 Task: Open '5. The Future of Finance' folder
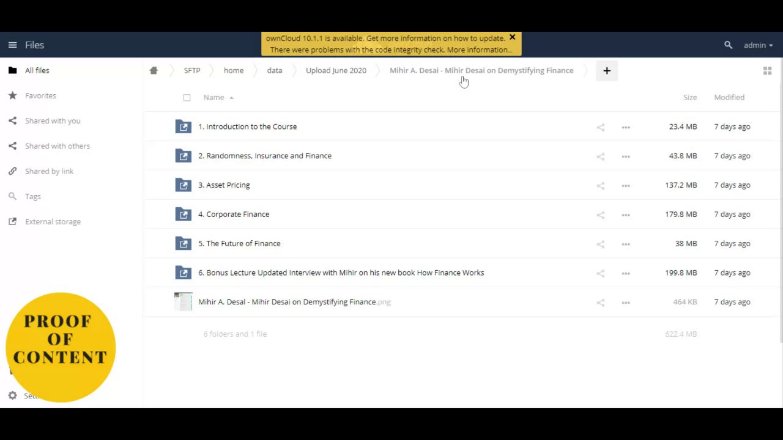click(x=239, y=243)
